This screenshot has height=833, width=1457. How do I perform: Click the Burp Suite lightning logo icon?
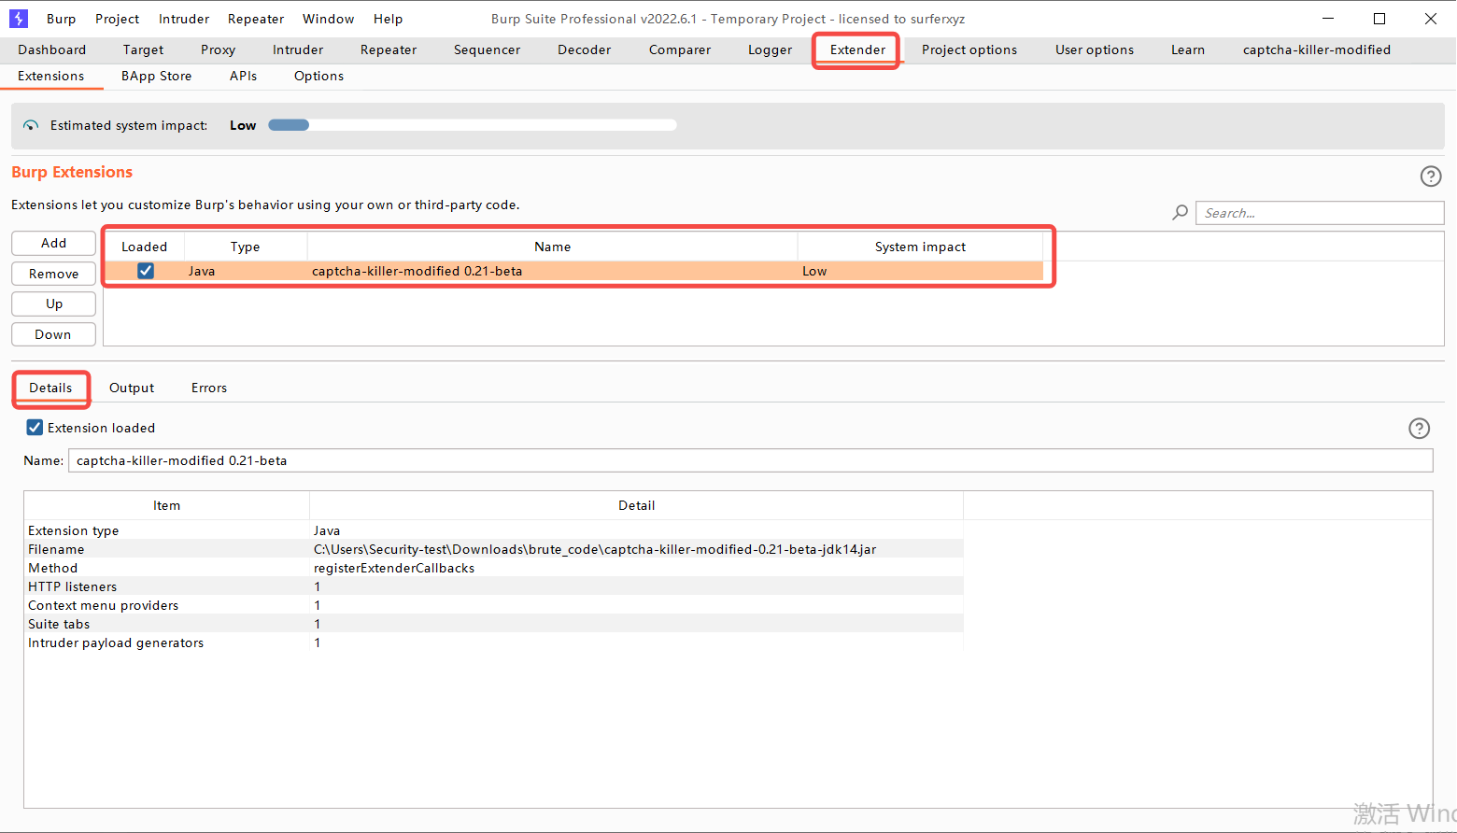[x=19, y=19]
